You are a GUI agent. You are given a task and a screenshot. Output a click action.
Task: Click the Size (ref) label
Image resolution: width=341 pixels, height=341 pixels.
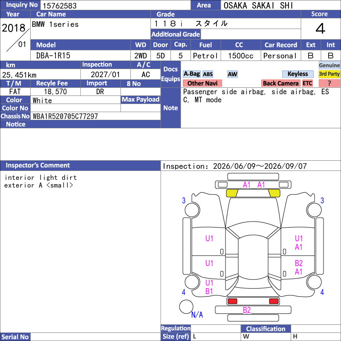[x=176, y=336]
